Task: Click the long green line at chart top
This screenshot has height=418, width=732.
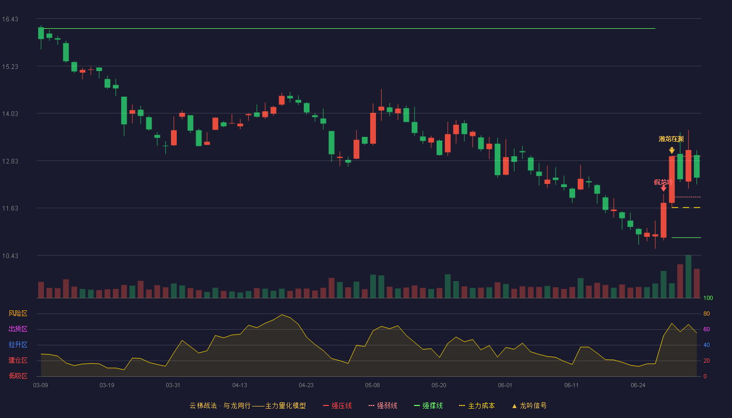Action: point(348,28)
